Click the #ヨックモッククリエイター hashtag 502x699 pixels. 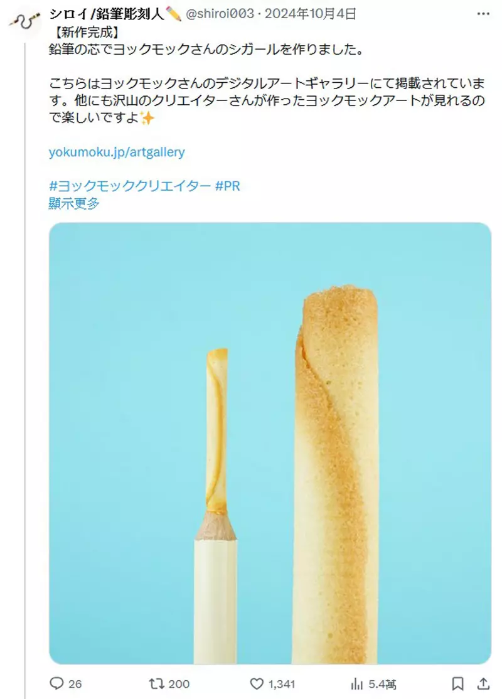tap(130, 186)
